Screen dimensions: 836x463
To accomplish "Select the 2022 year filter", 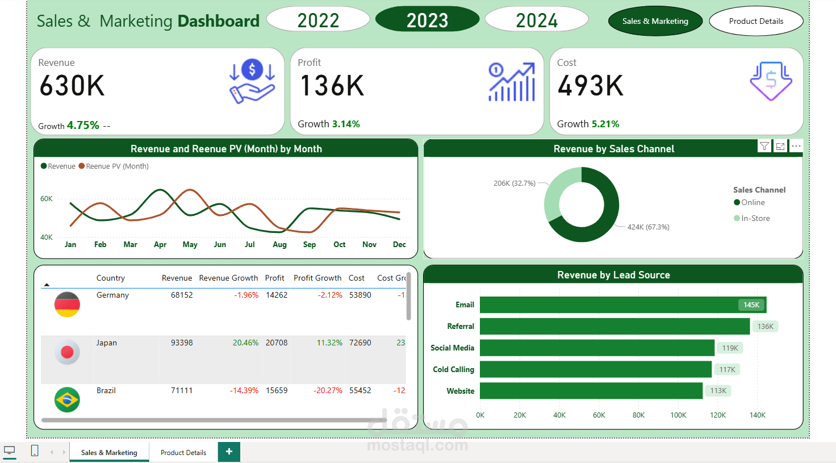I will click(318, 19).
